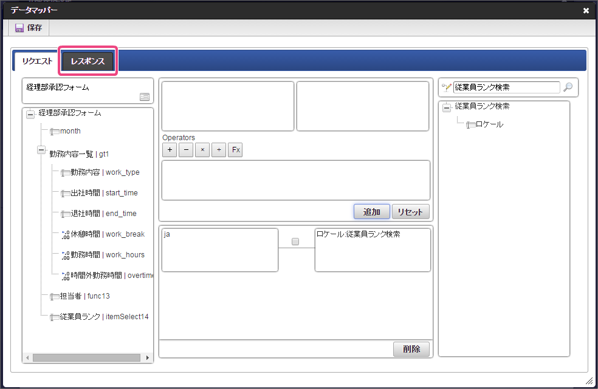Click the field icon beside ロケール

(x=470, y=124)
